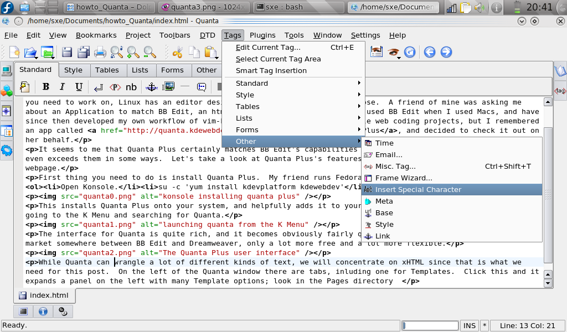Apply Bold tag from tag toolbar

pos(45,87)
